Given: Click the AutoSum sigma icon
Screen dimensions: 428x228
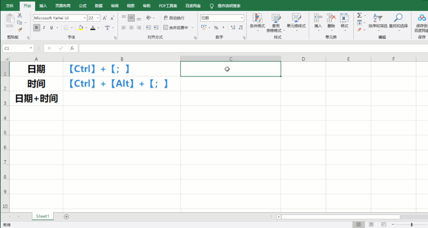Looking at the screenshot, I should [359, 15].
